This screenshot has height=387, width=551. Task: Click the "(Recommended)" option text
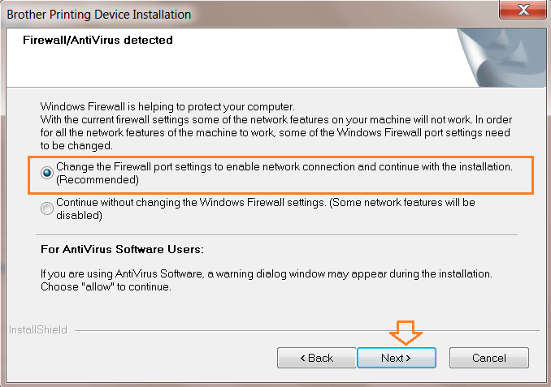click(x=98, y=179)
